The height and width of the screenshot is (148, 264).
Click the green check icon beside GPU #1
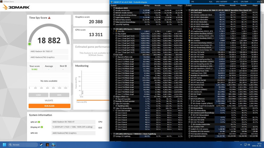[39, 122]
